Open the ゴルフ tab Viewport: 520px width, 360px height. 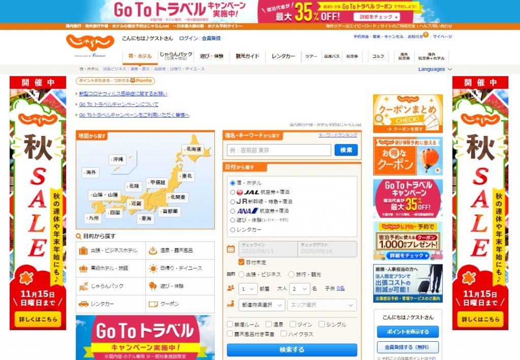click(378, 56)
